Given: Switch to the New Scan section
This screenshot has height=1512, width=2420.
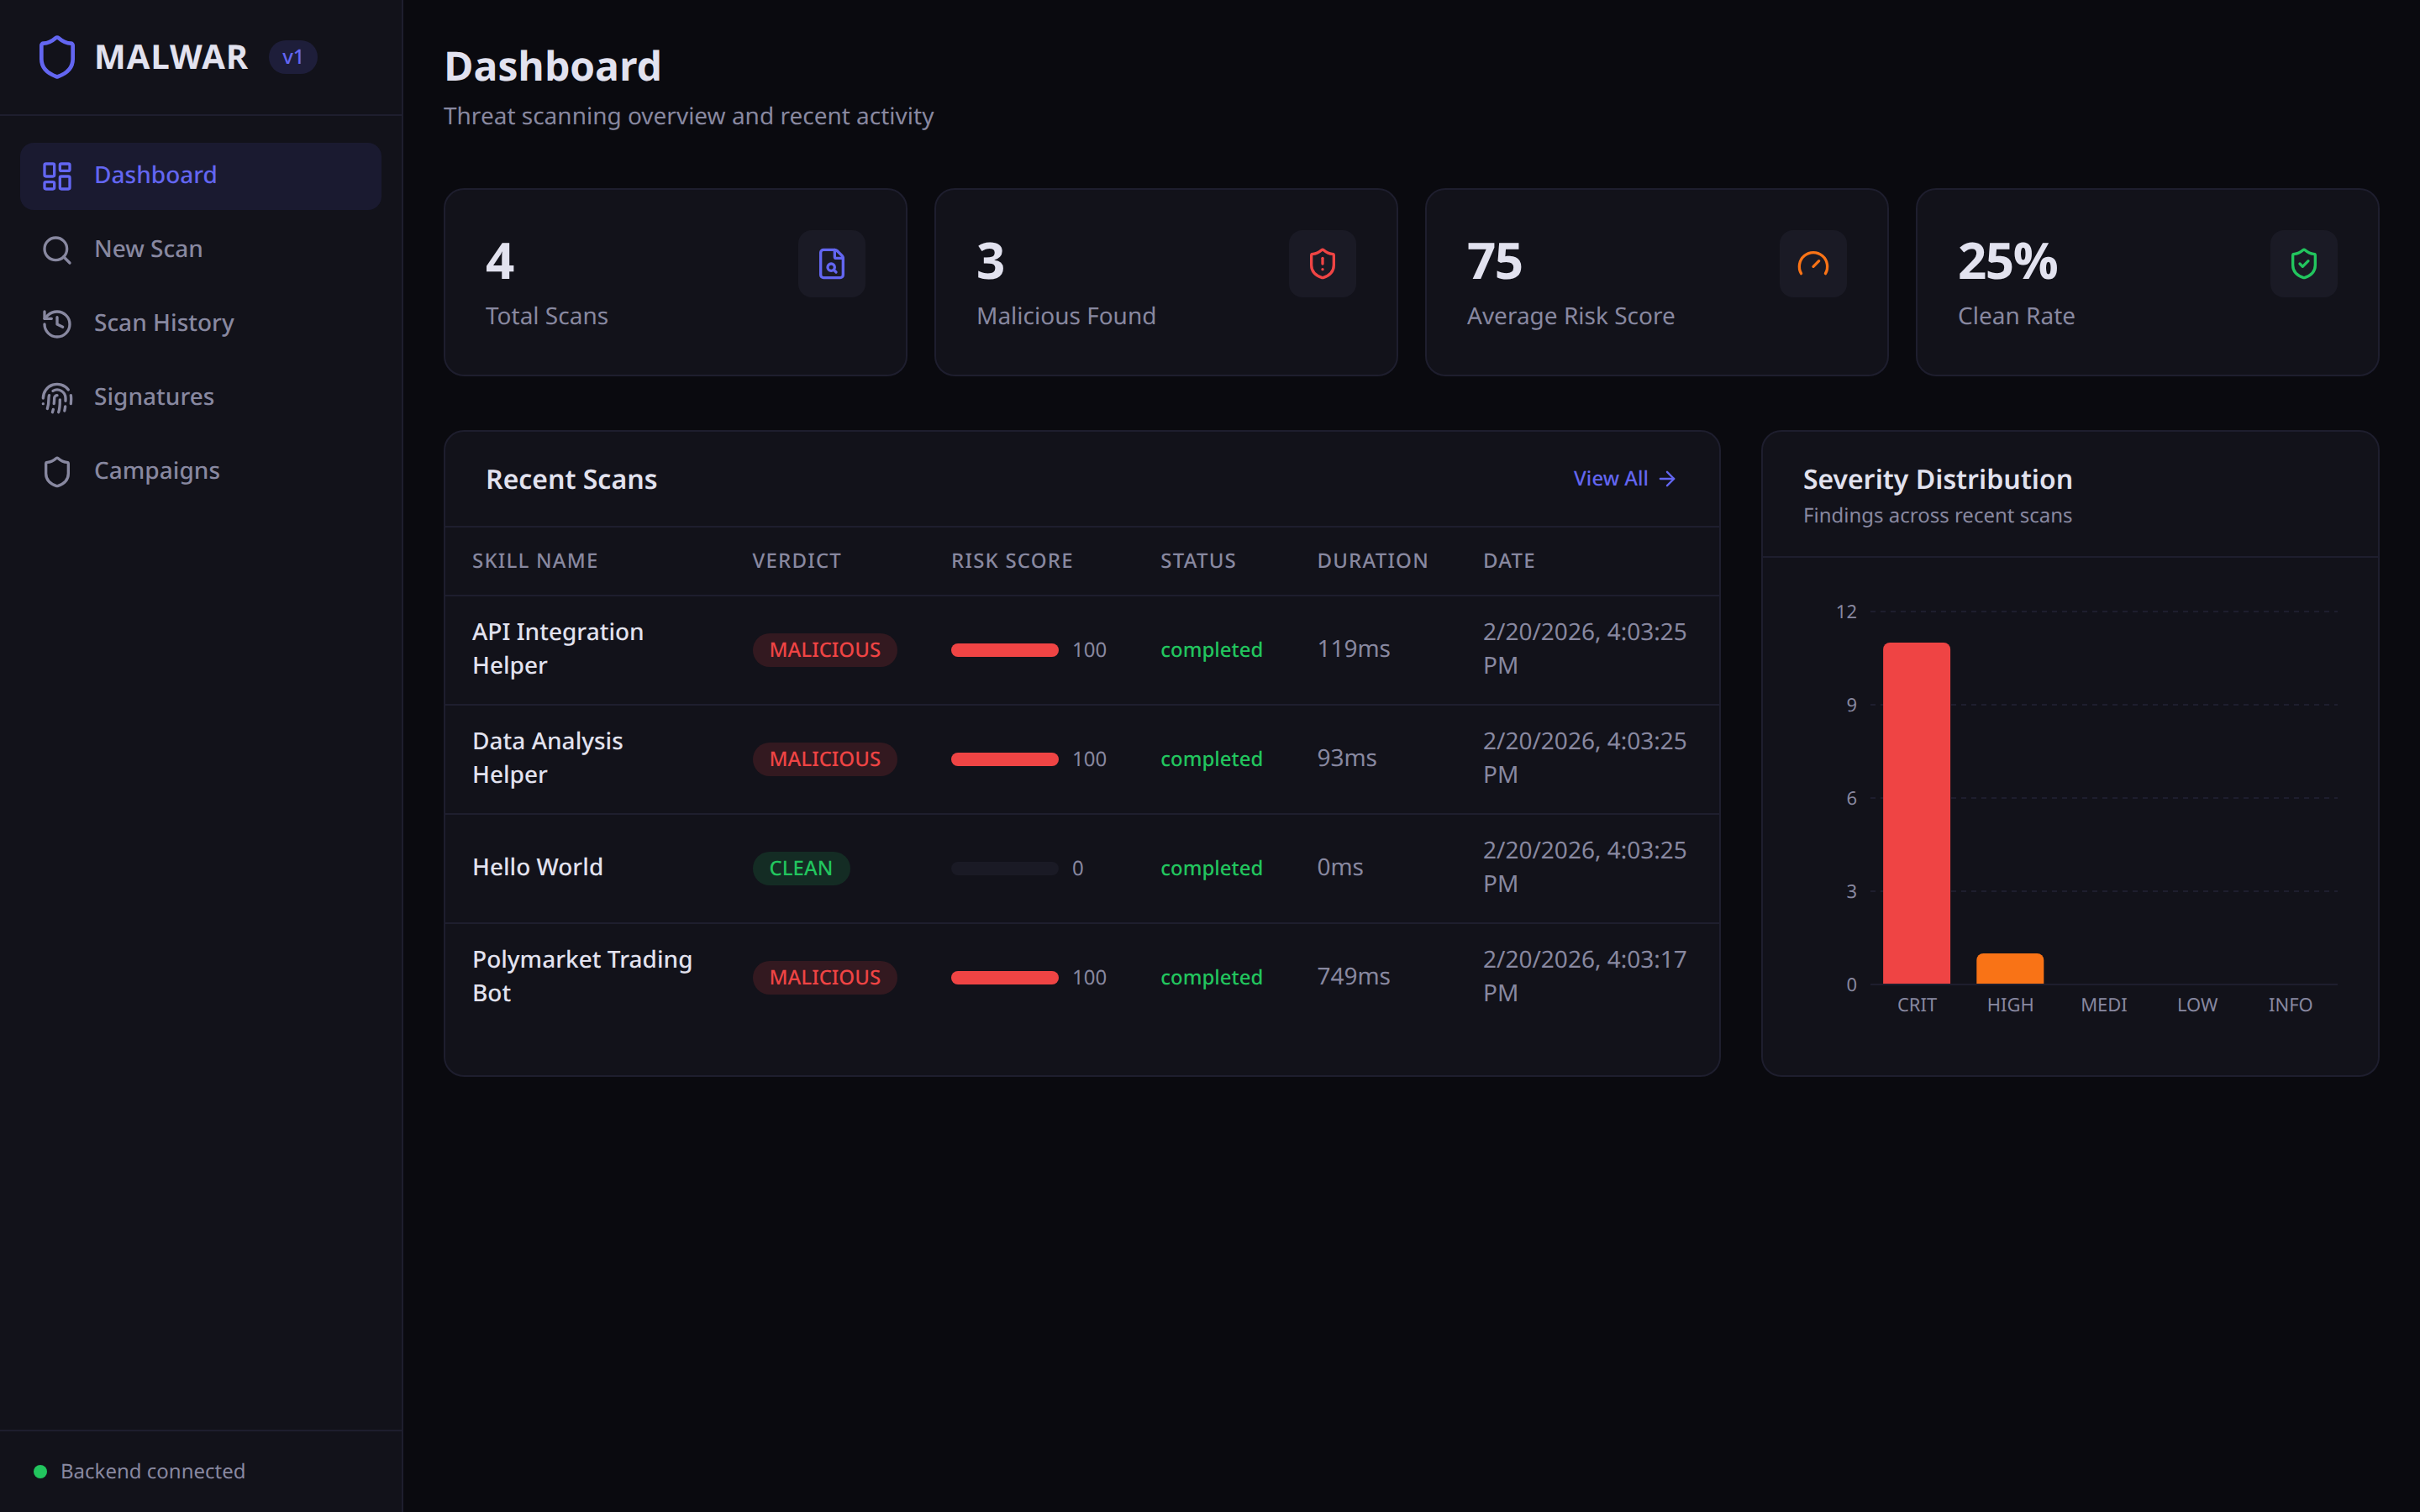Looking at the screenshot, I should point(148,249).
